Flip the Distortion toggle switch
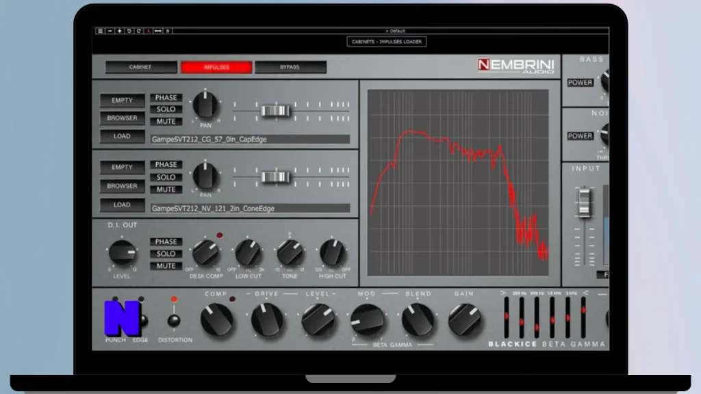701x394 pixels. click(174, 320)
